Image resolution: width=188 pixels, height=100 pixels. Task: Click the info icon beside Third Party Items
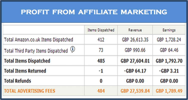73,50
